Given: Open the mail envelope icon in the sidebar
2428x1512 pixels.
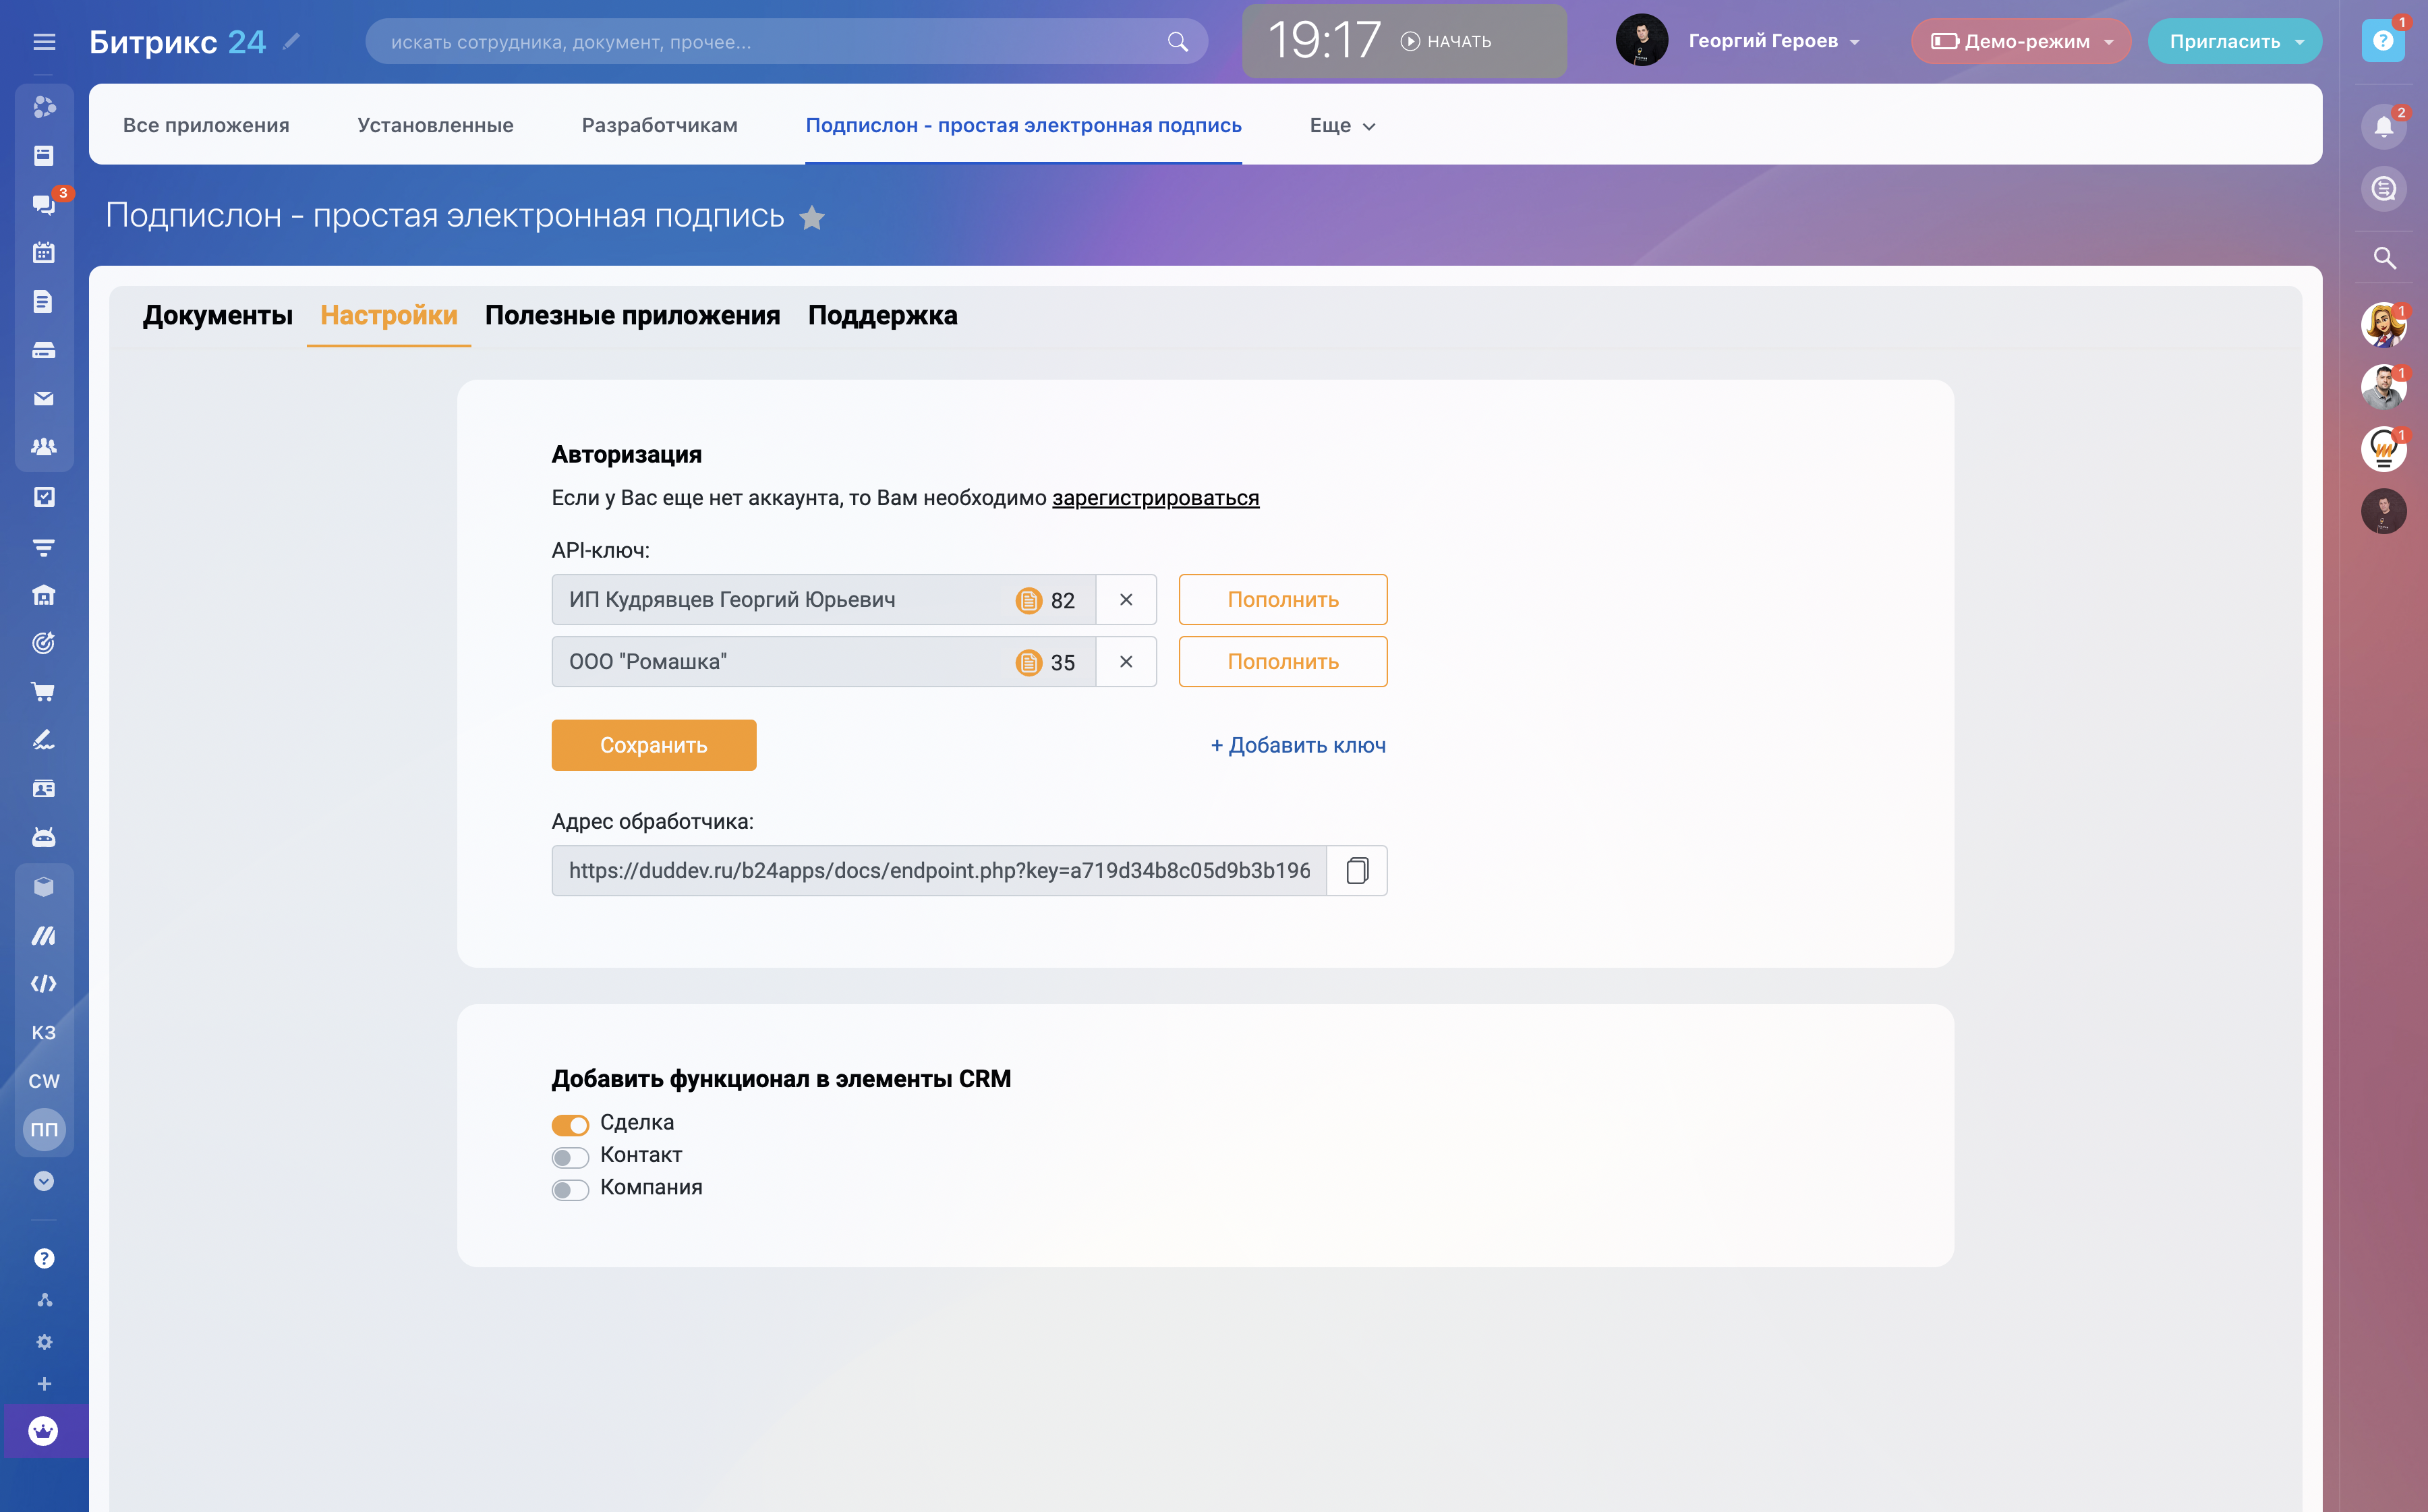Looking at the screenshot, I should 43,399.
